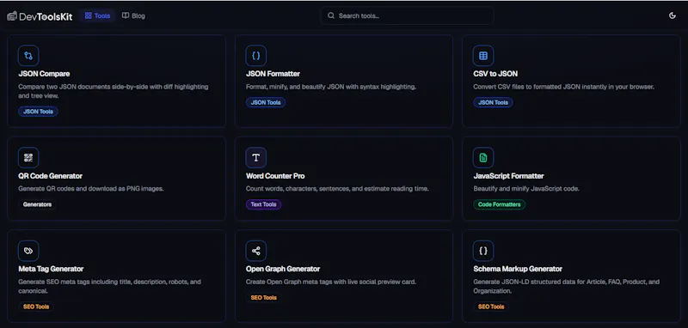Click the Tools tab grid icon
This screenshot has width=688, height=328.
tap(89, 15)
